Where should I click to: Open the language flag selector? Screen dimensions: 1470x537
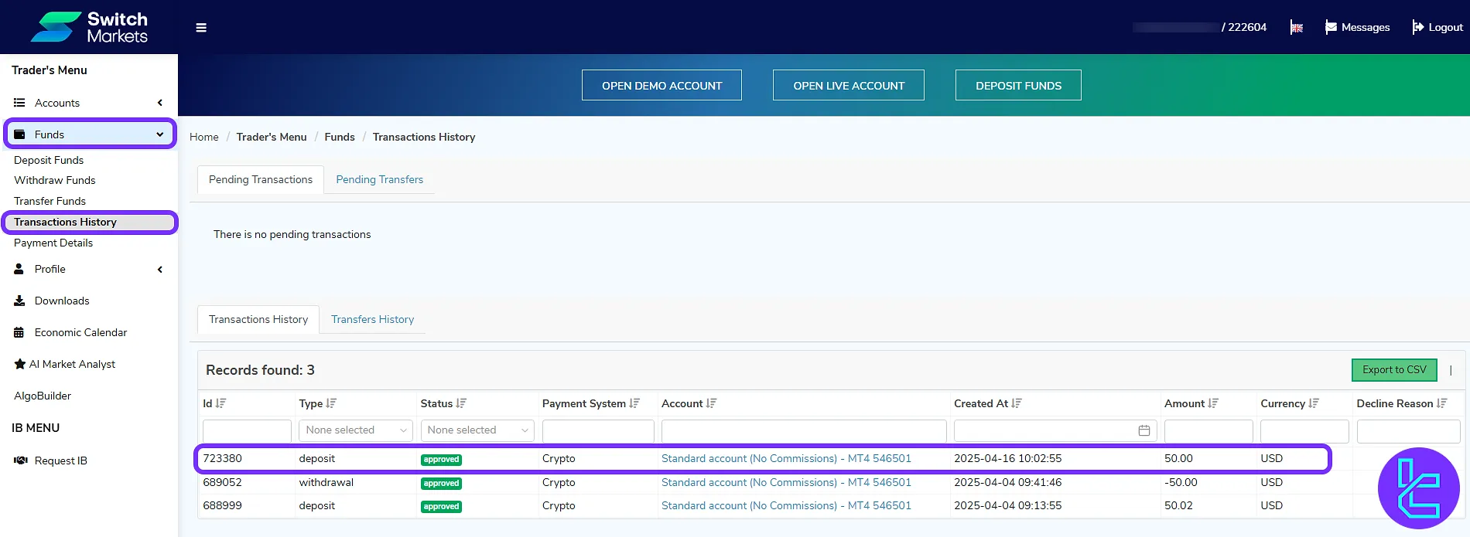(1297, 28)
